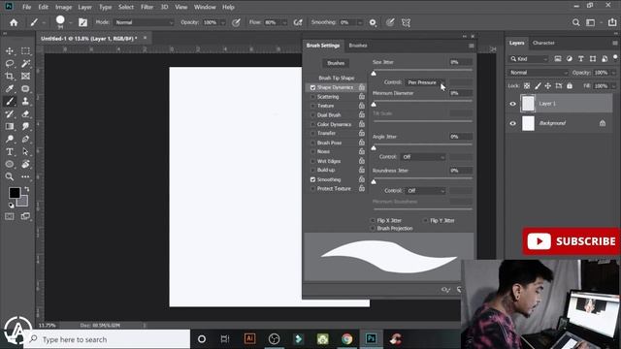Open Roundness Jitter Control dropdown
Viewport: 621px width, 349px height.
425,191
